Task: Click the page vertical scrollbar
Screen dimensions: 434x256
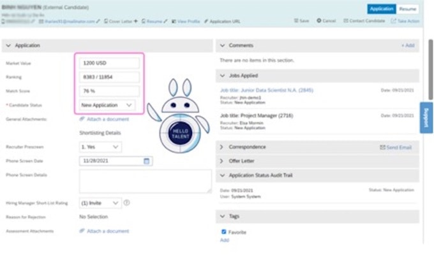Action: (431, 69)
